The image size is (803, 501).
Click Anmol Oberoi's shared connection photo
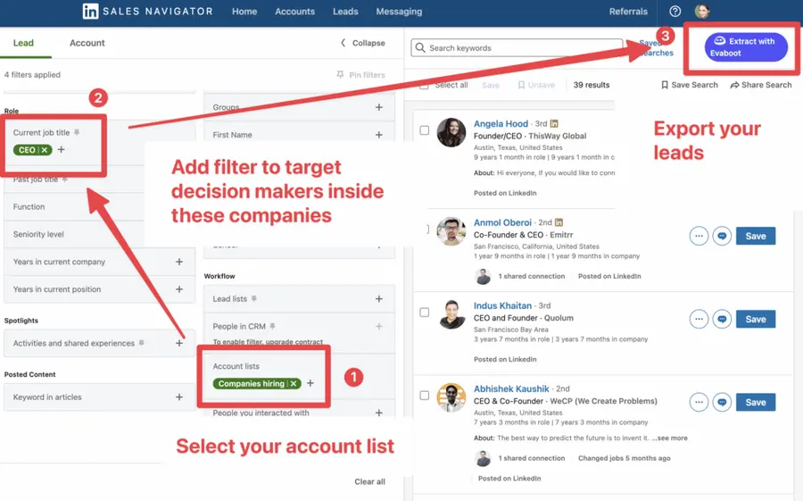pos(483,276)
